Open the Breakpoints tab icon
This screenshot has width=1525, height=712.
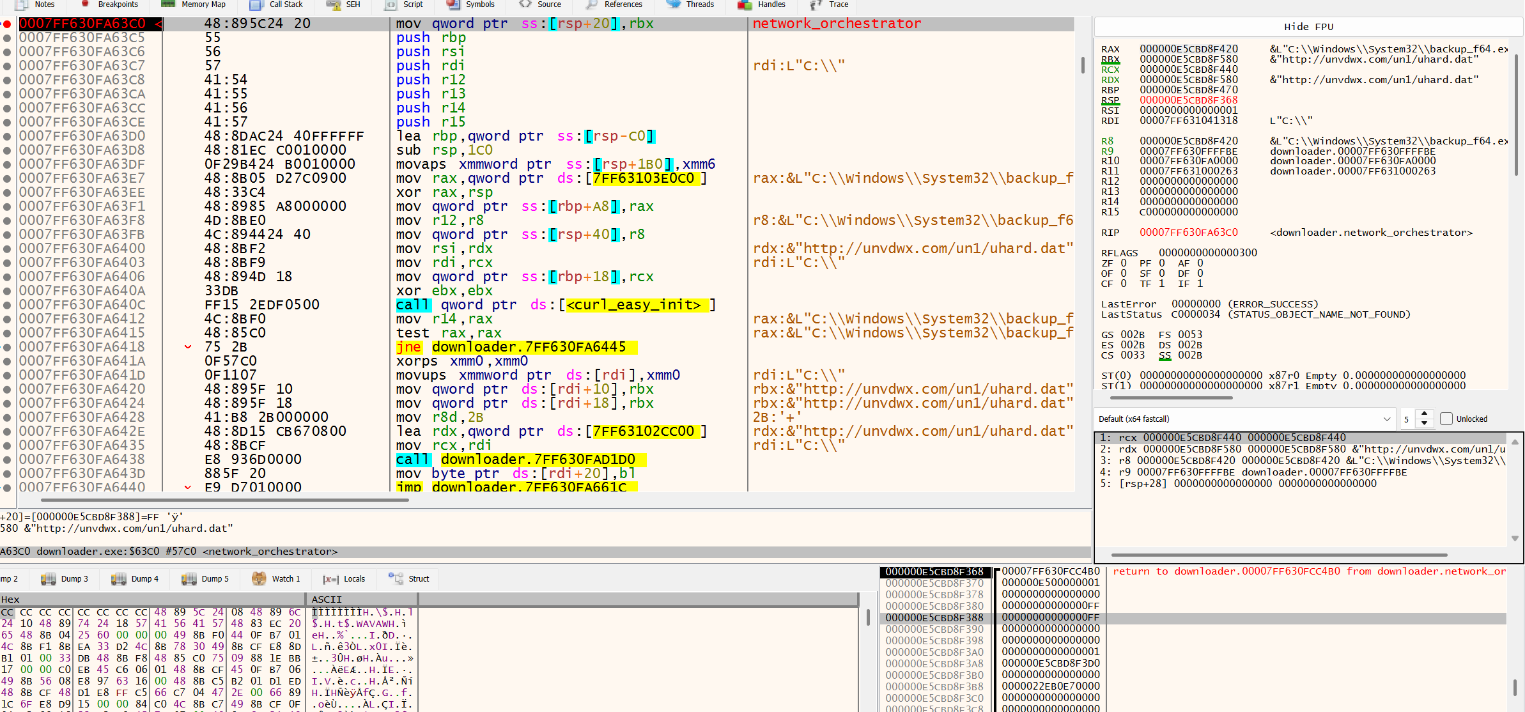pyautogui.click(x=85, y=4)
